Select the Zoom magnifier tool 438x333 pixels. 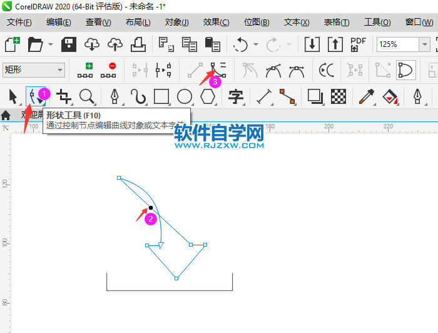coord(87,96)
